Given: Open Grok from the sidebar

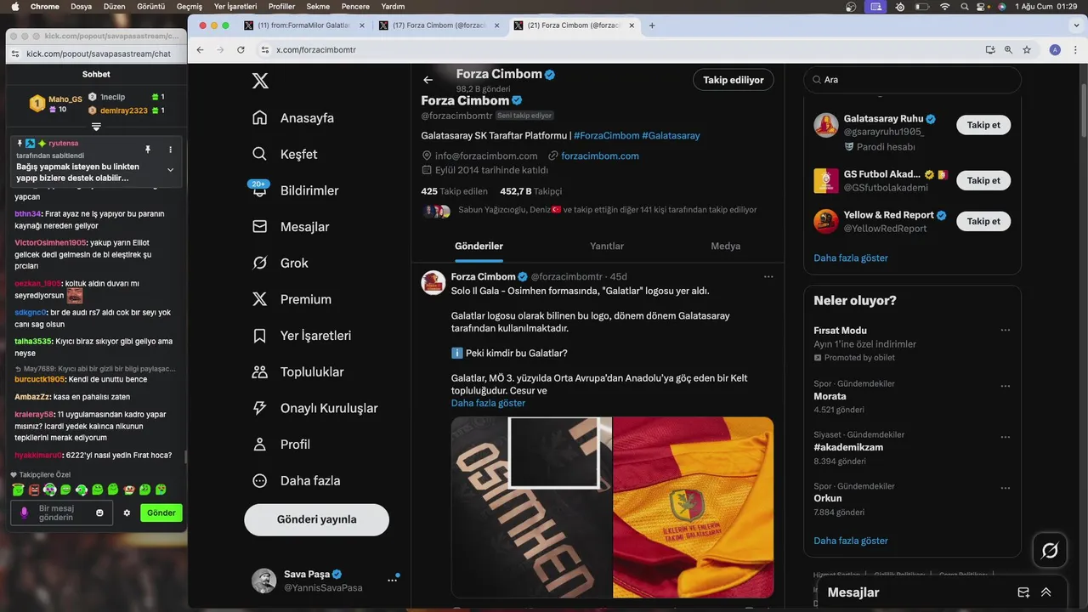Looking at the screenshot, I should [x=280, y=263].
